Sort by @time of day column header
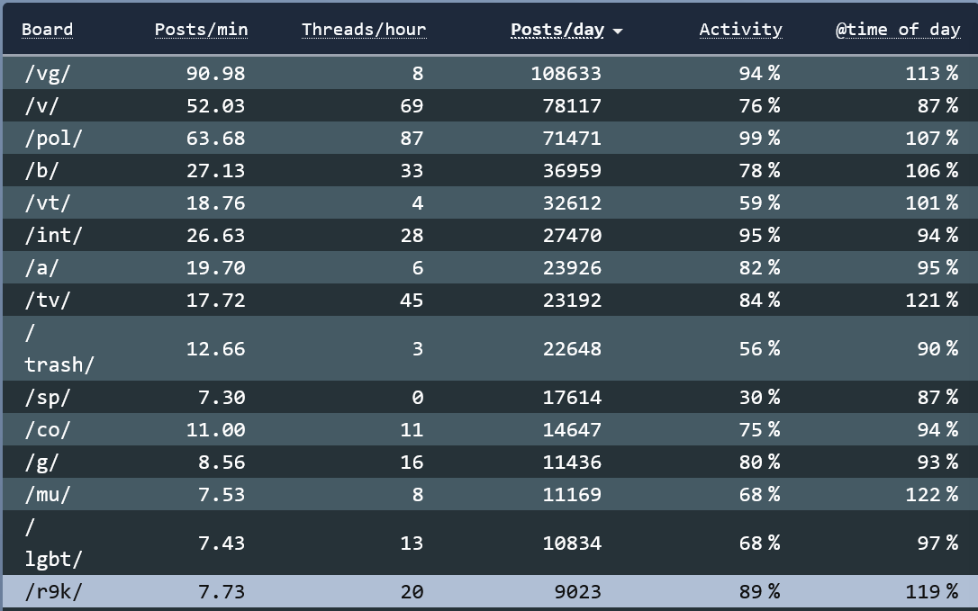 point(898,30)
